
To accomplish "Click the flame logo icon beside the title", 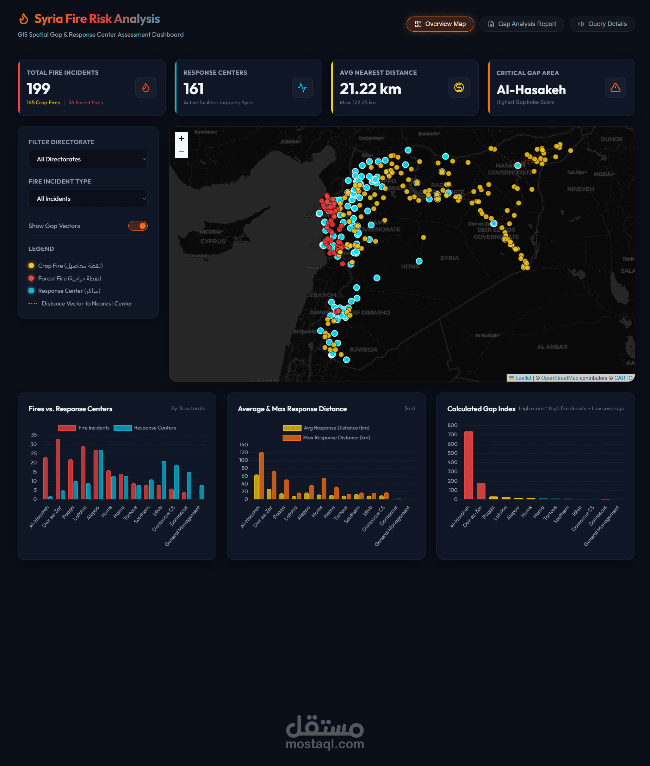I will click(x=24, y=19).
